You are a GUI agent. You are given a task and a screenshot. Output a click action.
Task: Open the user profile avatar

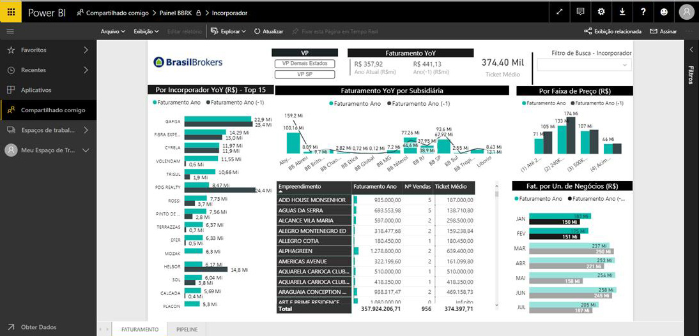686,13
